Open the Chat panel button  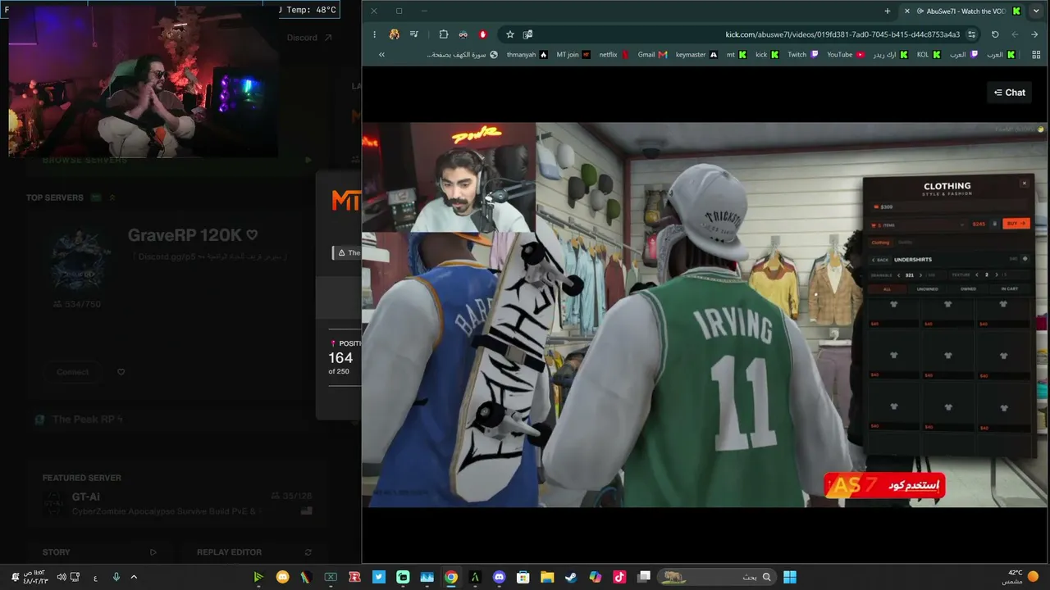pos(1010,93)
